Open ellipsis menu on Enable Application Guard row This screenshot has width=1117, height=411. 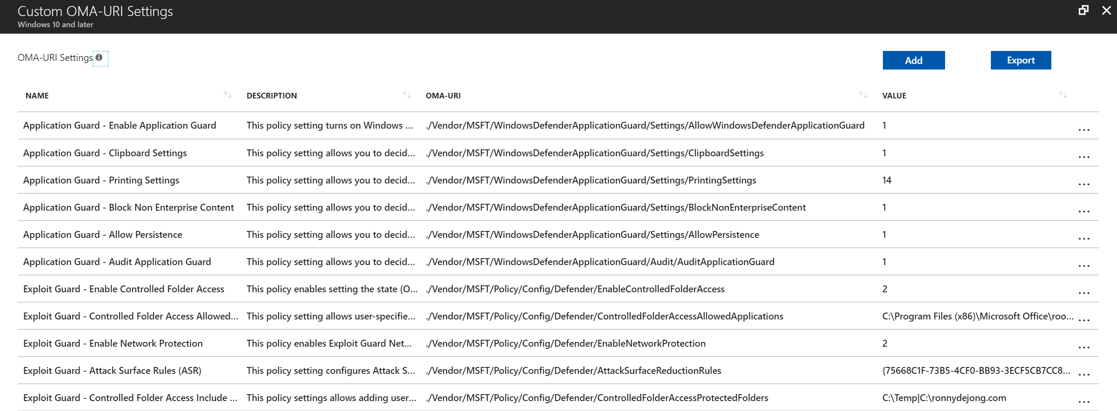[1085, 130]
